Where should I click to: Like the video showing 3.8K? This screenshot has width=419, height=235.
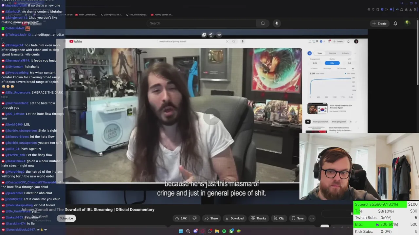coord(181,218)
